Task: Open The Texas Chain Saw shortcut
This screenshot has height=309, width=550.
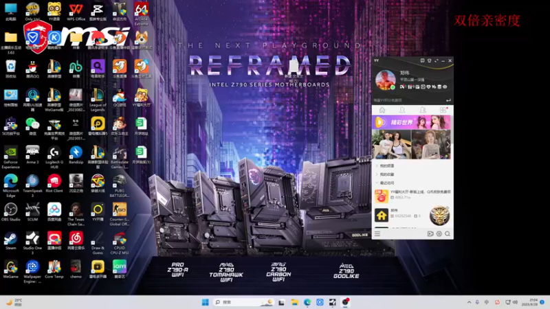Action: 76,214
